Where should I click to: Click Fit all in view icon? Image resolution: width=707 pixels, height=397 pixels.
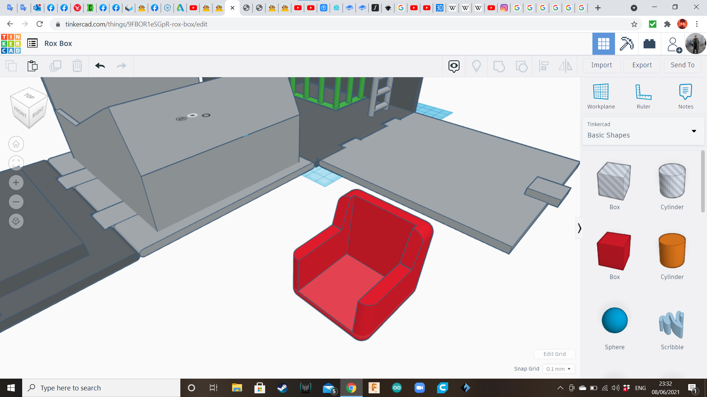click(16, 163)
